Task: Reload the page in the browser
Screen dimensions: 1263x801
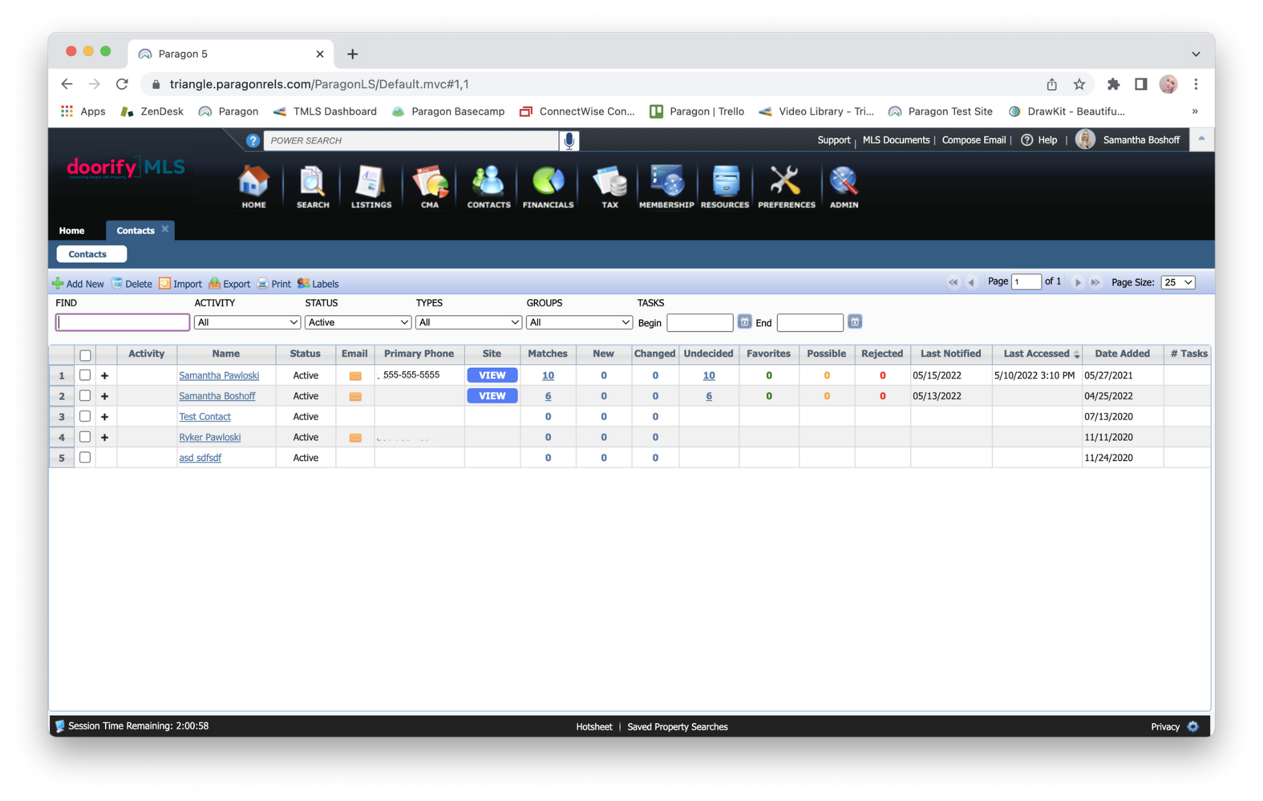Action: [x=122, y=84]
